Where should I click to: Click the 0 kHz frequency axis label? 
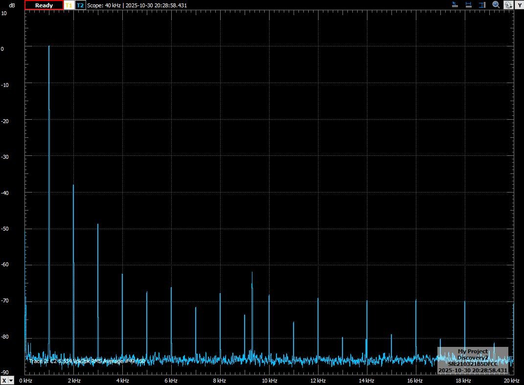coord(25,381)
